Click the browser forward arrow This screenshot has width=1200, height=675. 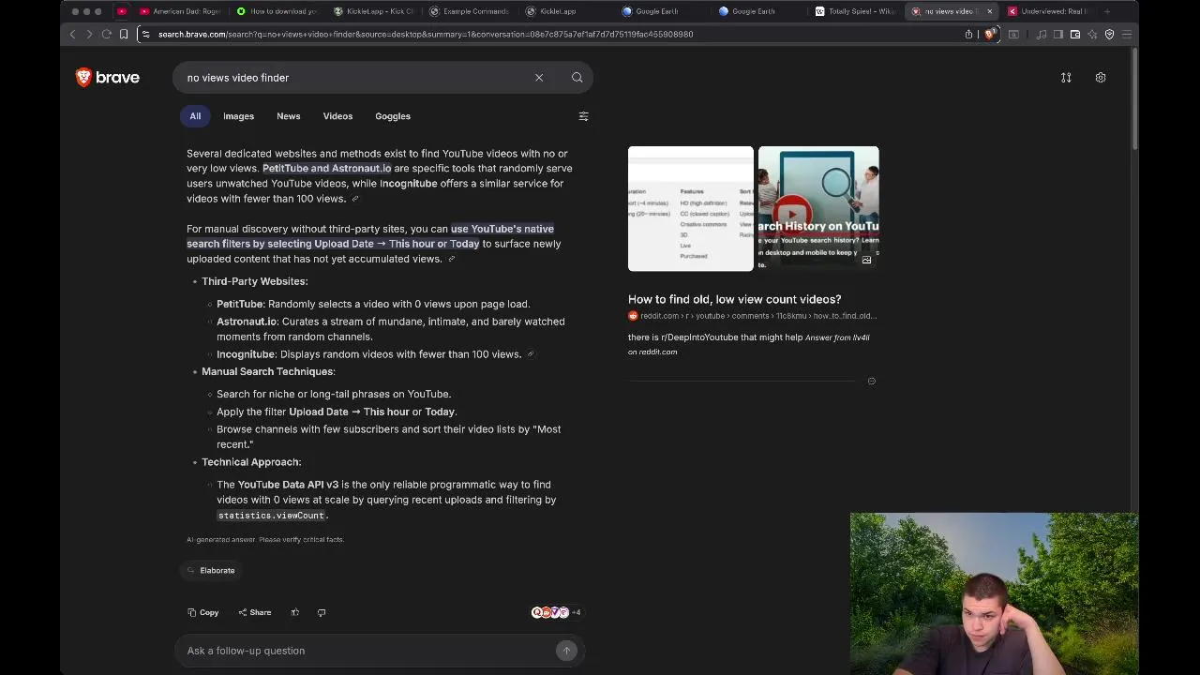[89, 34]
